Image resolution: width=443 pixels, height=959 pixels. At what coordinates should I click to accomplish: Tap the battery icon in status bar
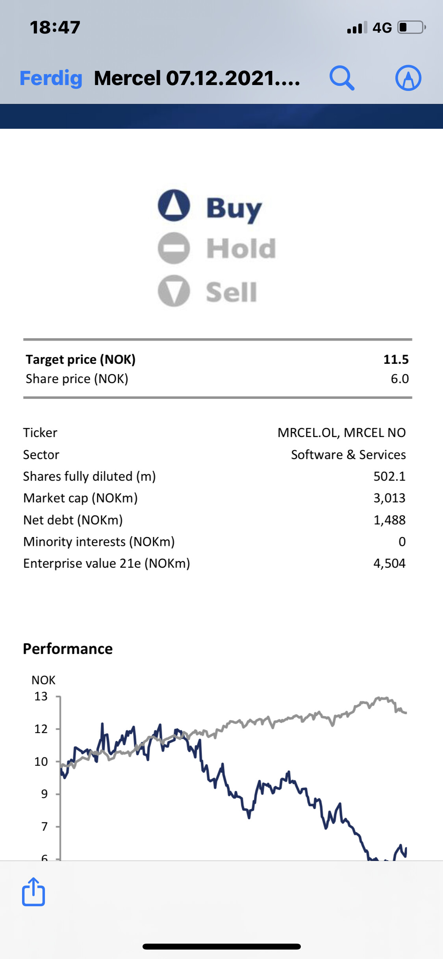tap(411, 28)
